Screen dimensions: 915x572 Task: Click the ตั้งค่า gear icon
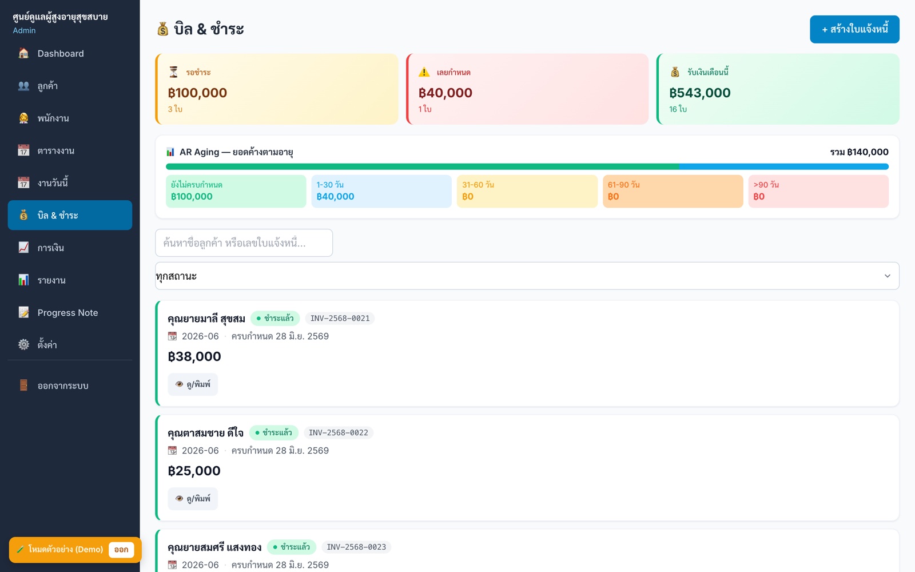(x=23, y=344)
